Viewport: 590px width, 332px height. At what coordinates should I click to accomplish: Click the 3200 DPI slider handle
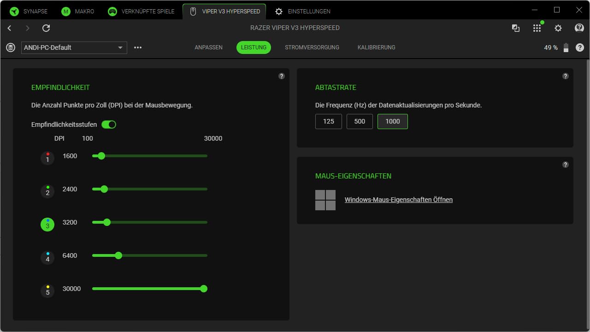[107, 222]
